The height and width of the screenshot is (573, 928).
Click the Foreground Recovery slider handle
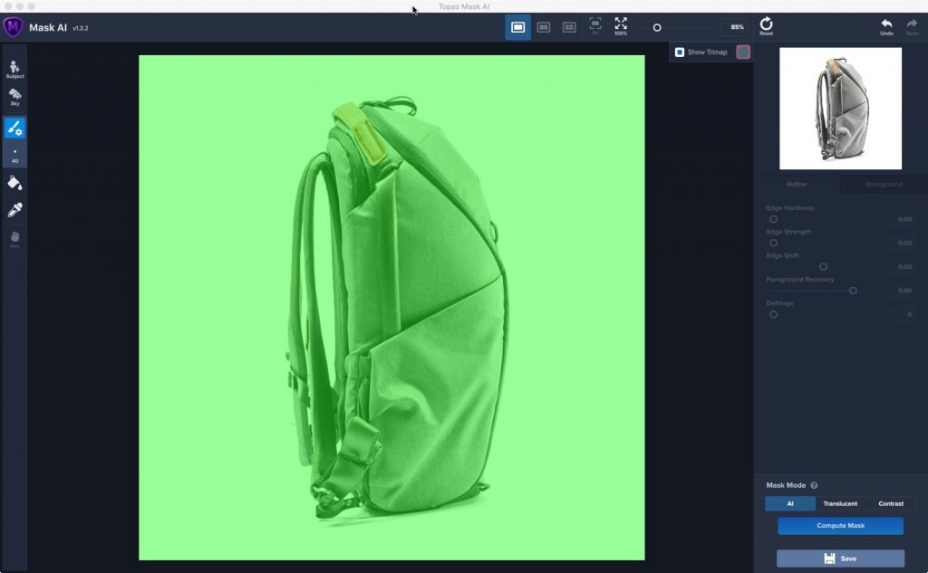click(x=853, y=291)
